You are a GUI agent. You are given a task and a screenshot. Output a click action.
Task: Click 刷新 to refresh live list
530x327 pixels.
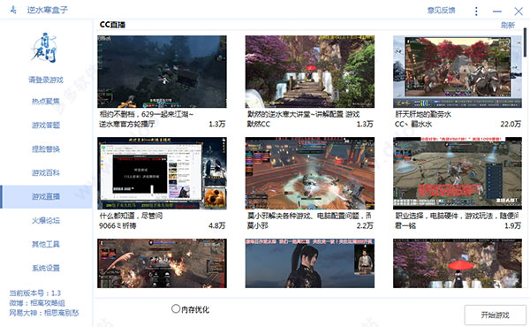point(508,25)
